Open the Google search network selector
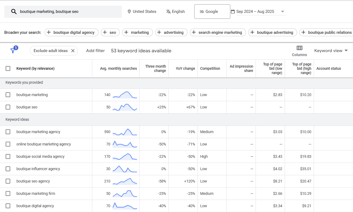 pyautogui.click(x=212, y=12)
